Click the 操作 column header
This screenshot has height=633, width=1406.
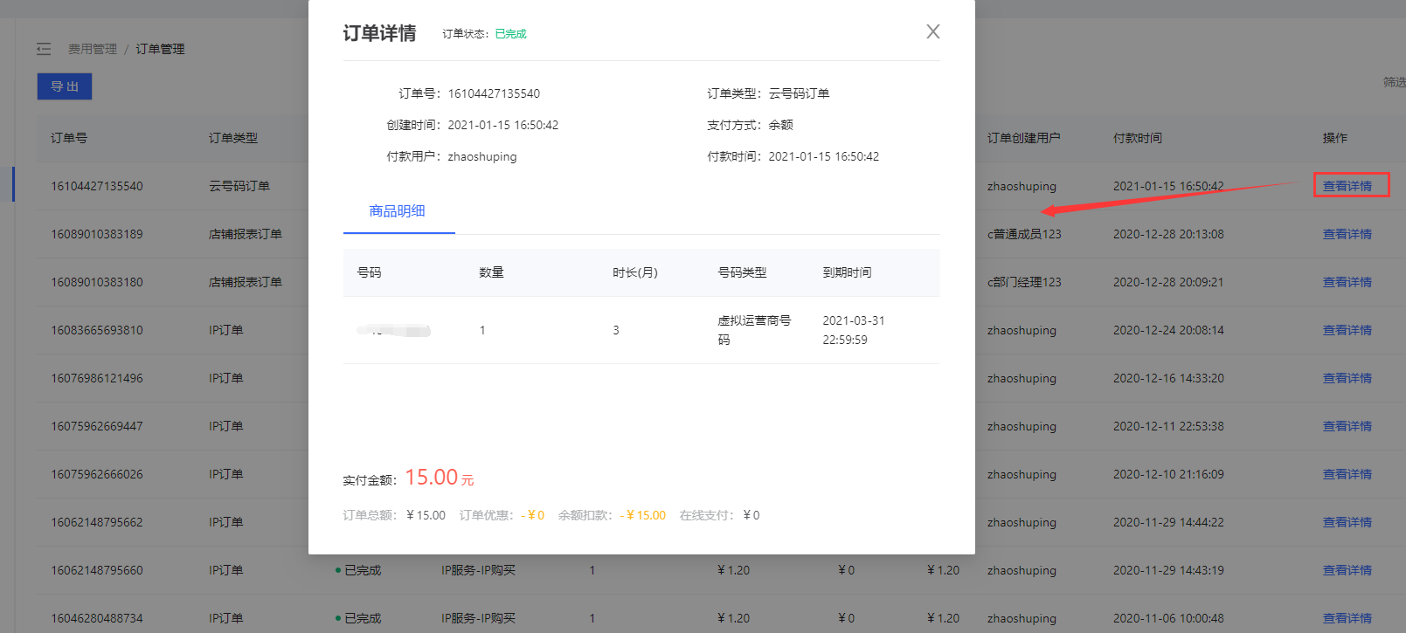[x=1335, y=138]
